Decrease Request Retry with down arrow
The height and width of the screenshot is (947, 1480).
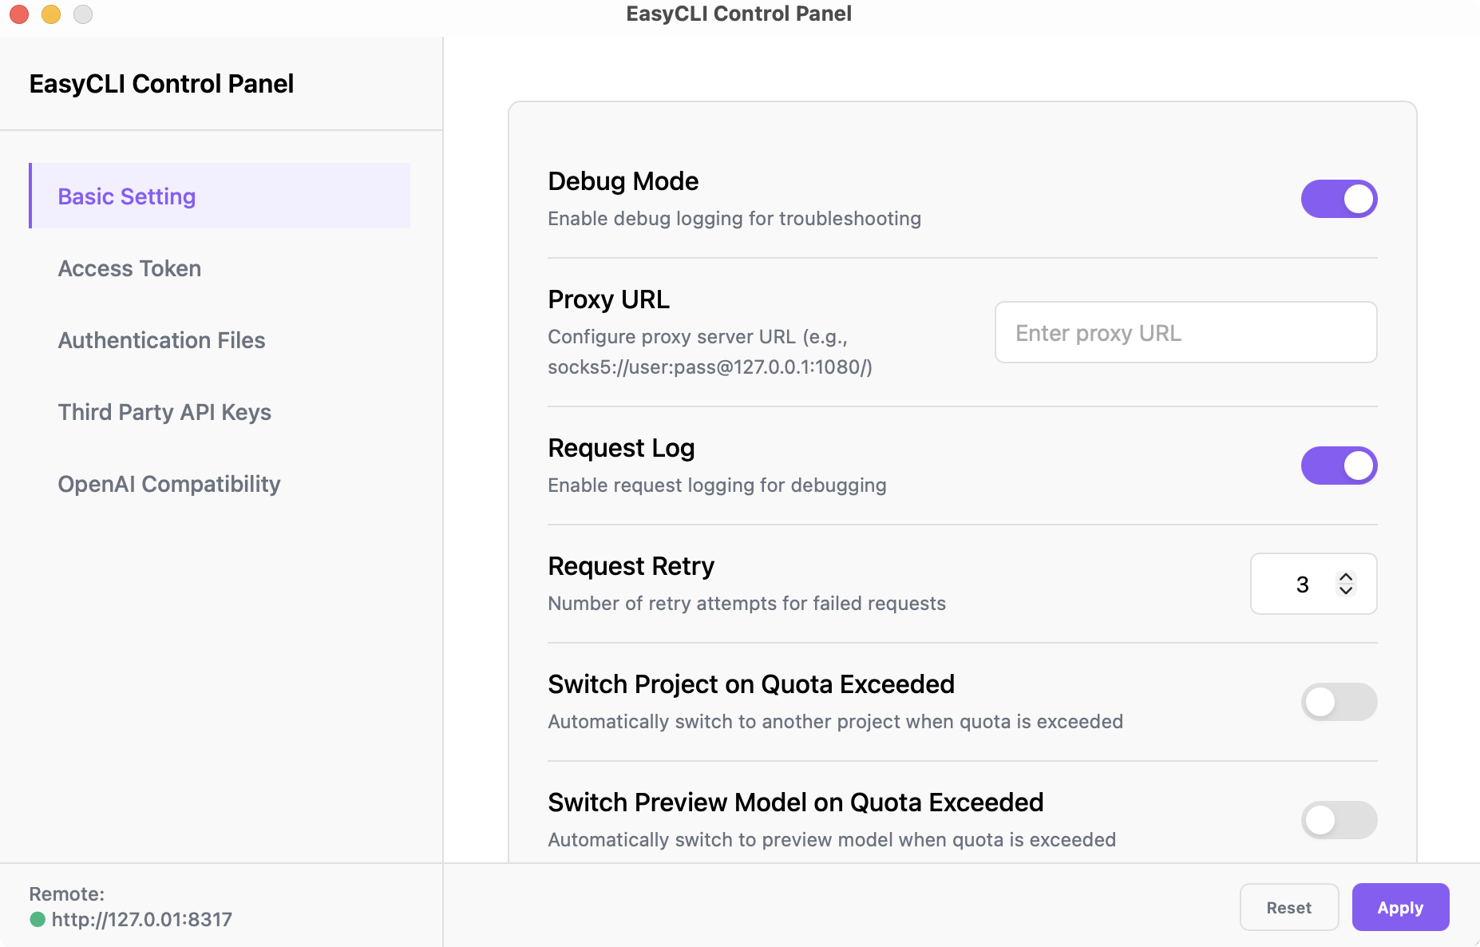click(x=1346, y=591)
